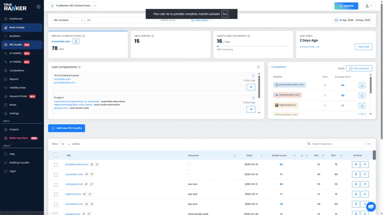View Prueba 1 comparison eye button
Viewport: 383px width, 215px height.
click(251, 109)
